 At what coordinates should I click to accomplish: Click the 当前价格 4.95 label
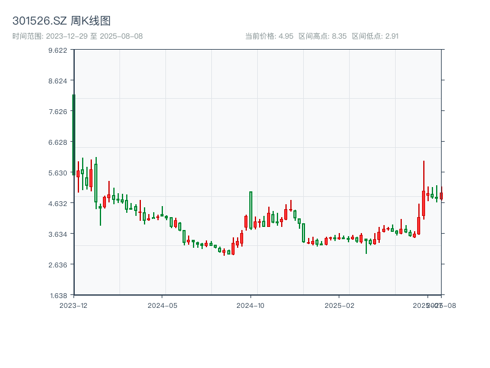click(269, 36)
